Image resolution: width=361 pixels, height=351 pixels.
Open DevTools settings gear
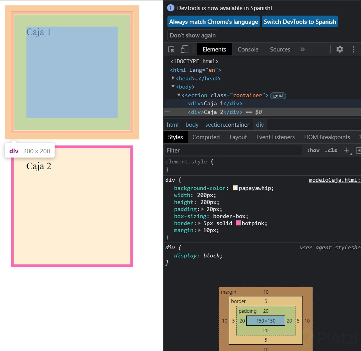coord(340,49)
